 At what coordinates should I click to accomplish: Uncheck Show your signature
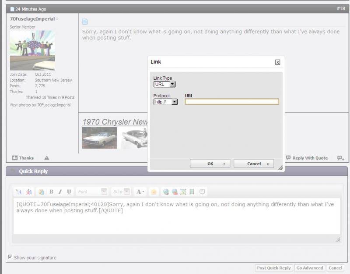(x=10, y=257)
